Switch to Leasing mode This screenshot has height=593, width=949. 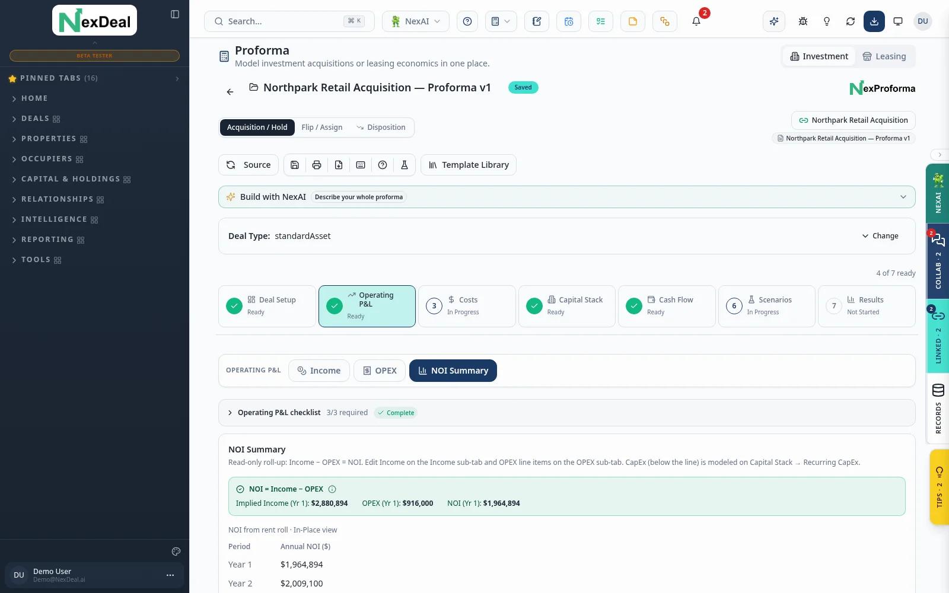[x=884, y=56]
